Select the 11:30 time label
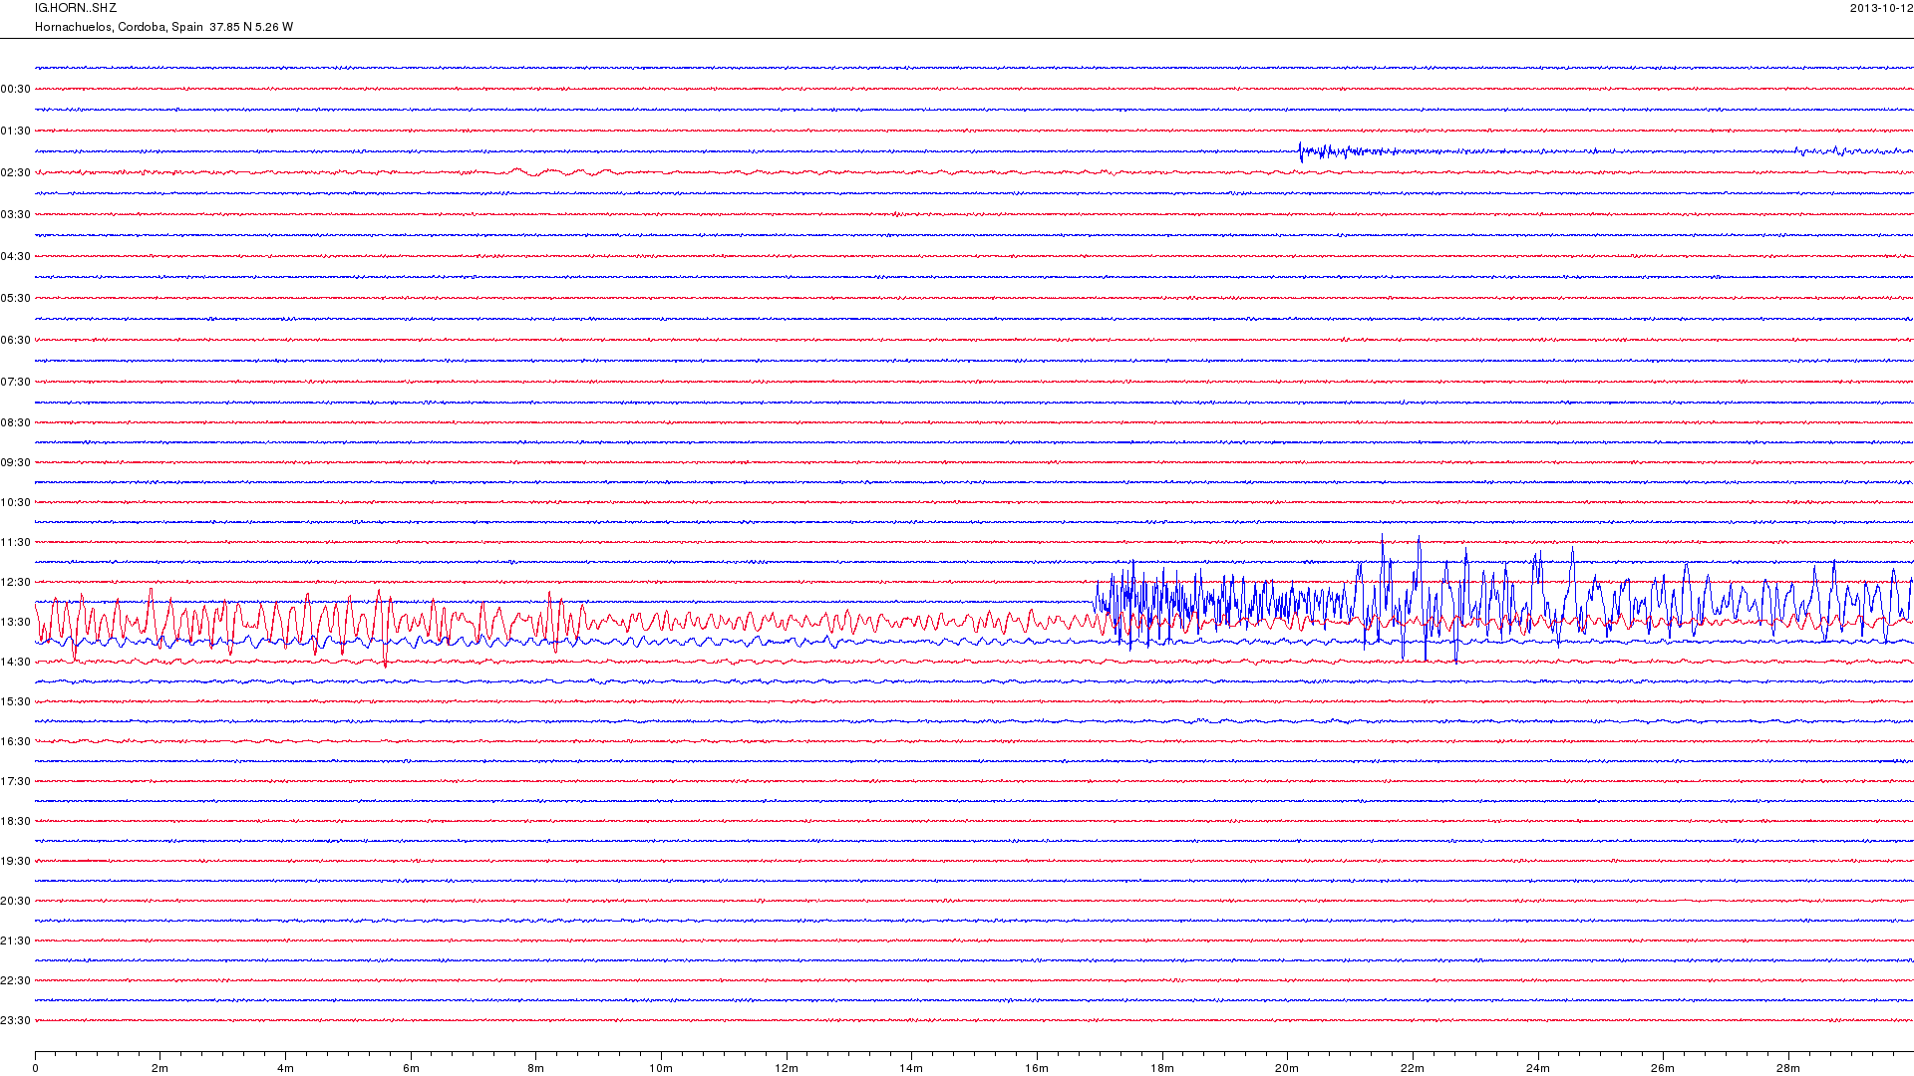The height and width of the screenshot is (1076, 1914). pyautogui.click(x=16, y=542)
